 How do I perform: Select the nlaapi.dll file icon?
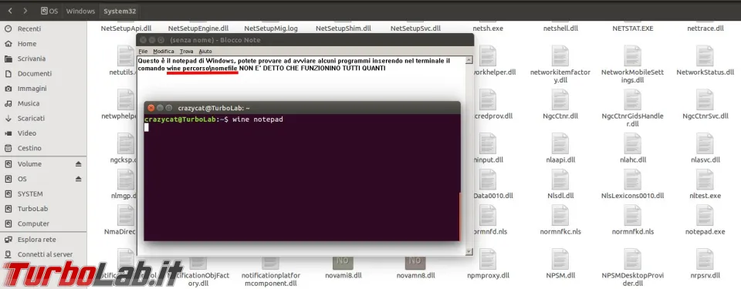(560, 144)
